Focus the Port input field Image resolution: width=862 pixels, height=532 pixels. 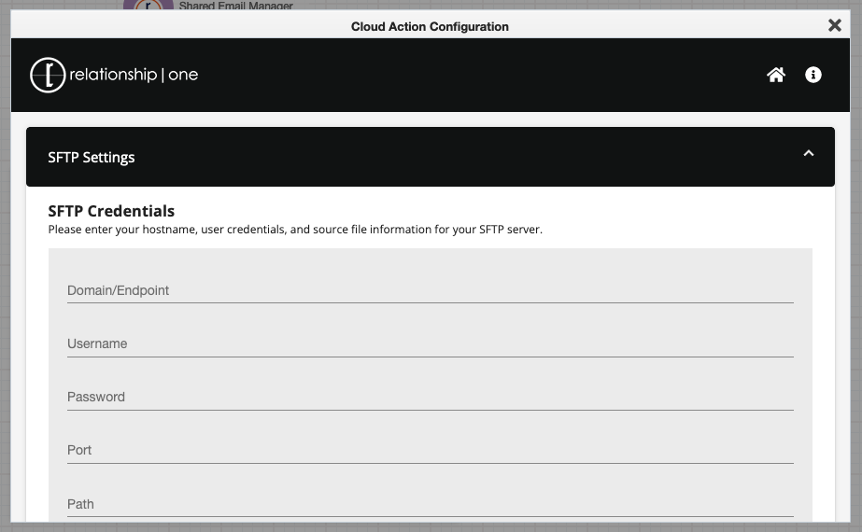click(x=430, y=450)
